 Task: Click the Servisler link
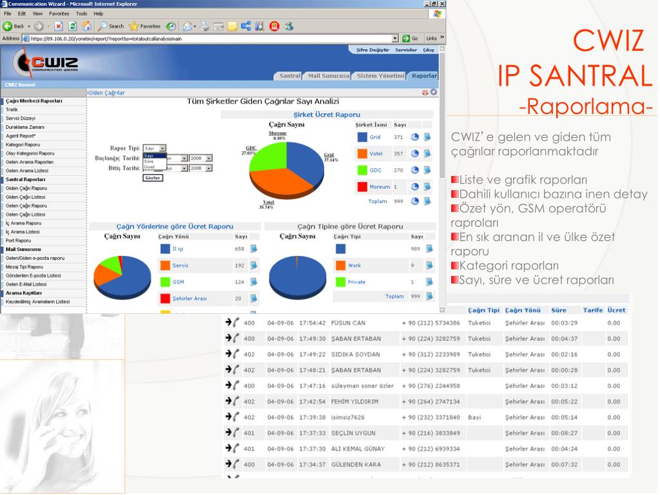[x=406, y=50]
